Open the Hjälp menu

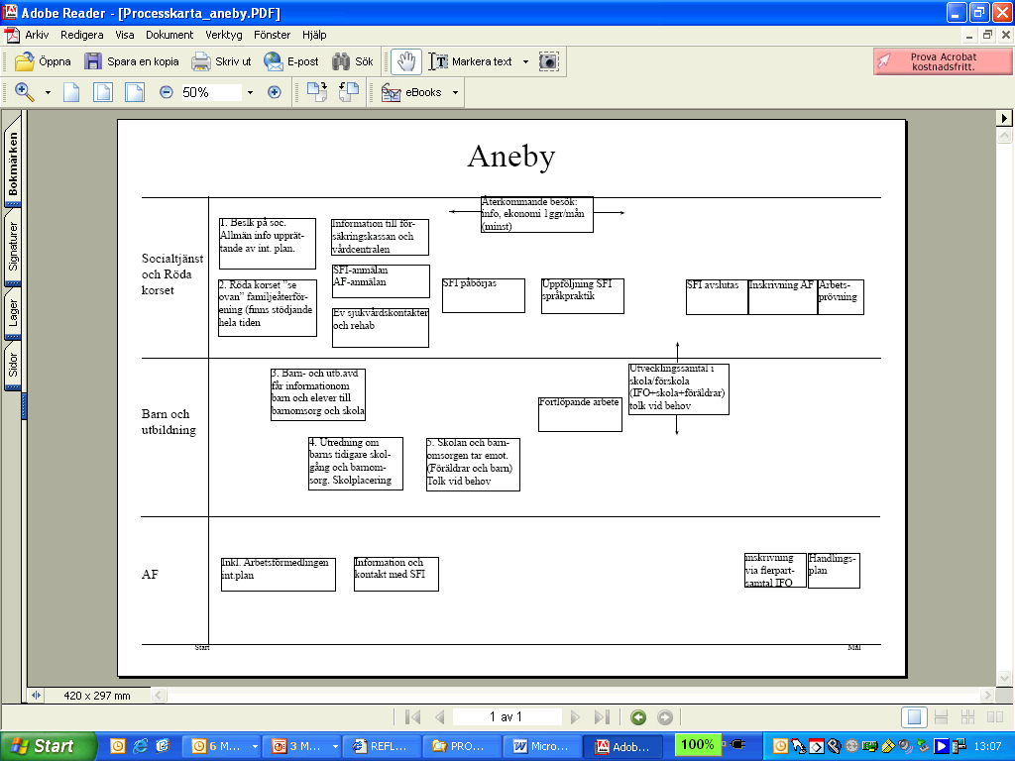point(314,35)
